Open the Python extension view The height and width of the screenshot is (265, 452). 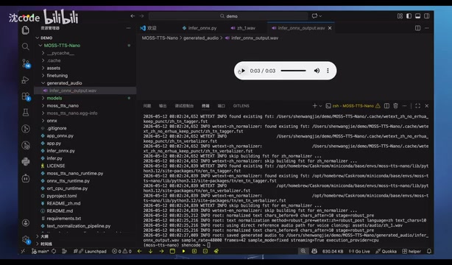tap(25, 162)
